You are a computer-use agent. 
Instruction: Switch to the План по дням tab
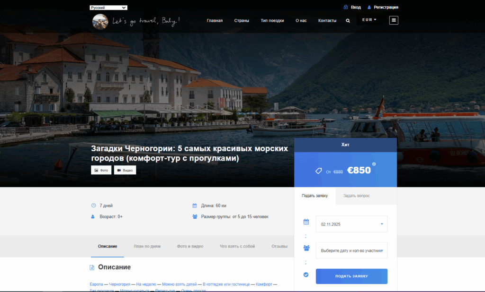(147, 246)
